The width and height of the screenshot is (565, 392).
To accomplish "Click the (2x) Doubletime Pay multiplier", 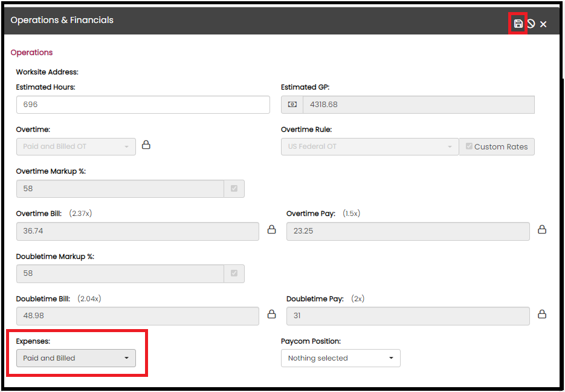I will (x=358, y=299).
